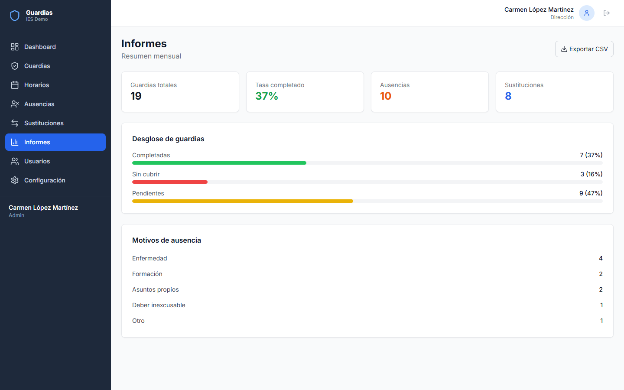624x390 pixels.
Task: Select the Guardias totales stat card
Action: pos(180,92)
